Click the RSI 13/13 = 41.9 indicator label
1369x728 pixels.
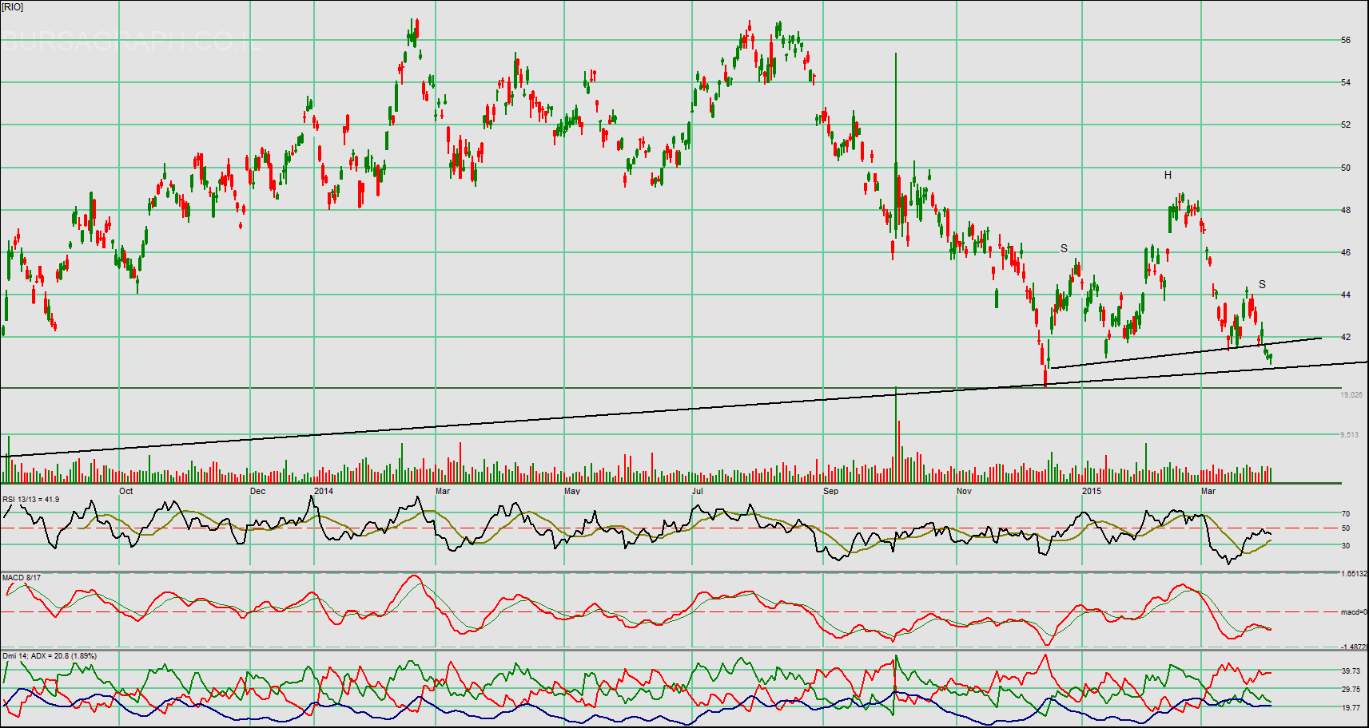[30, 500]
